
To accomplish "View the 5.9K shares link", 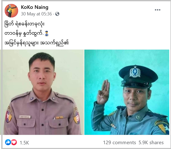I will 151,142.
